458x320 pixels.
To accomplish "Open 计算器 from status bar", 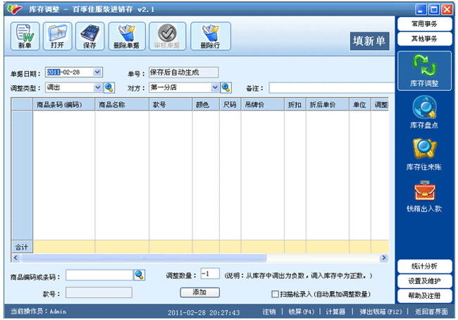I will (335, 312).
